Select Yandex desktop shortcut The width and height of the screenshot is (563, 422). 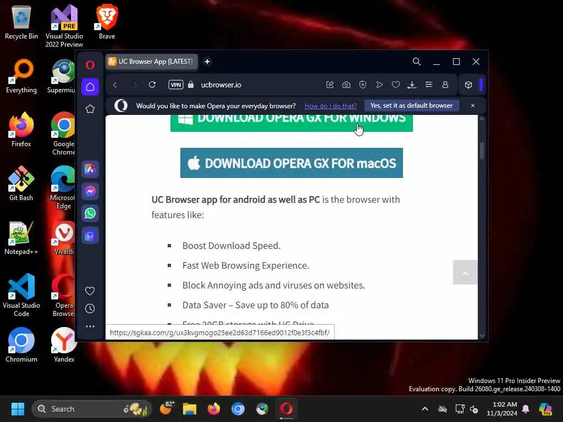[x=64, y=345]
